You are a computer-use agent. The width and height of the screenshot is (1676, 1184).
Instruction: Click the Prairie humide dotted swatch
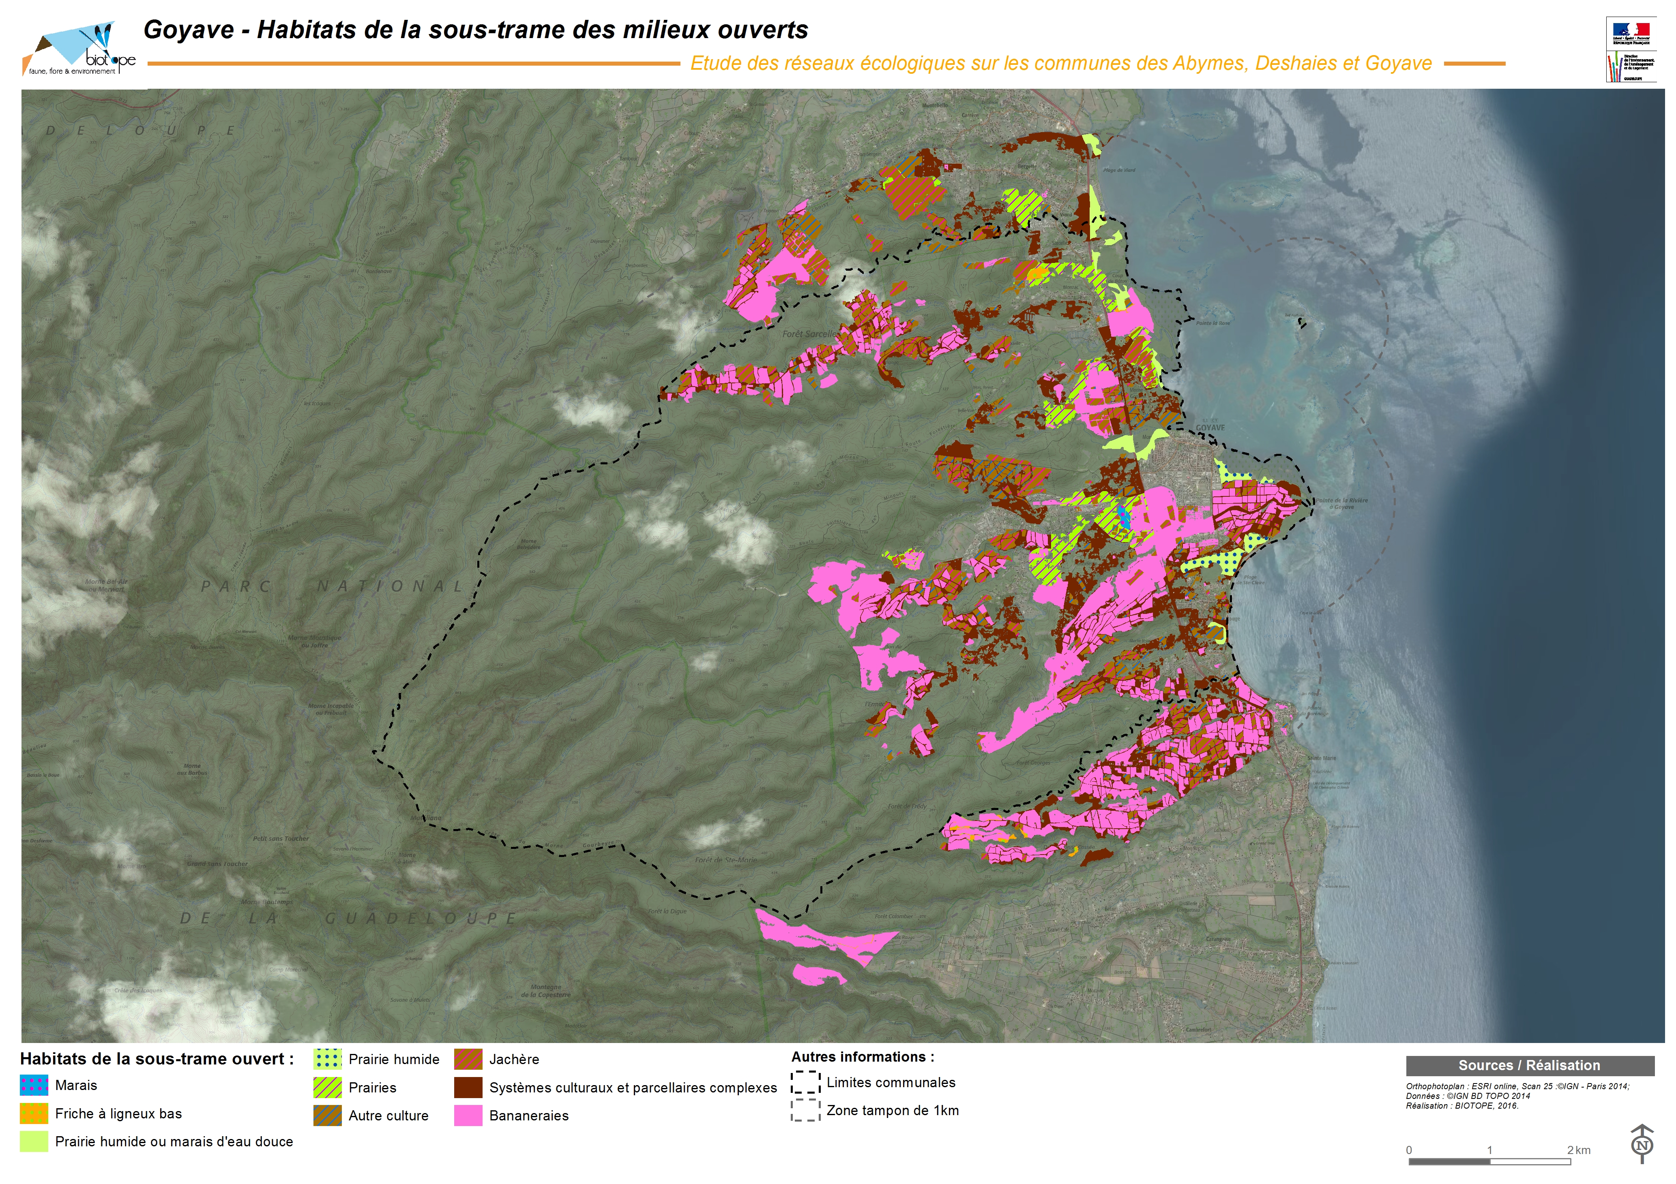click(327, 1059)
